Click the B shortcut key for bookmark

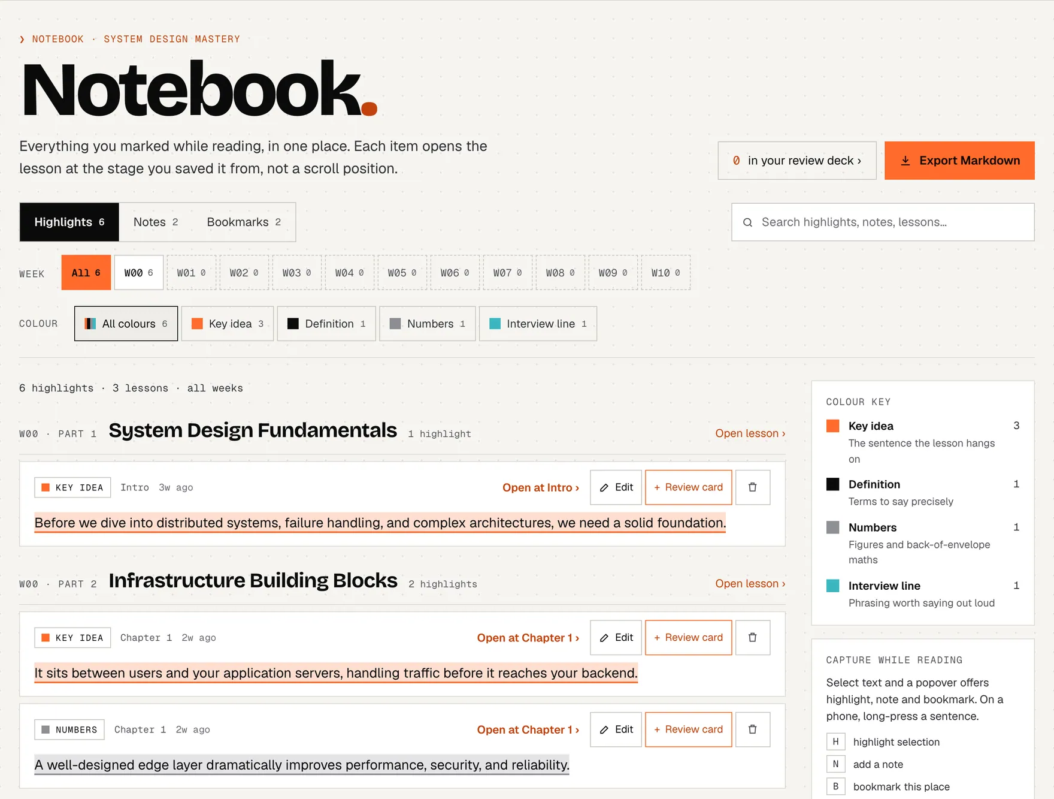pyautogui.click(x=835, y=786)
